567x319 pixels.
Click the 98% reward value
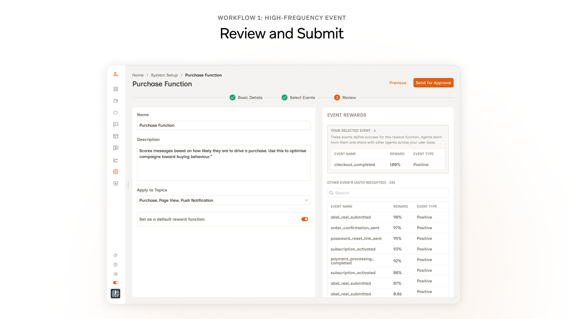[397, 217]
